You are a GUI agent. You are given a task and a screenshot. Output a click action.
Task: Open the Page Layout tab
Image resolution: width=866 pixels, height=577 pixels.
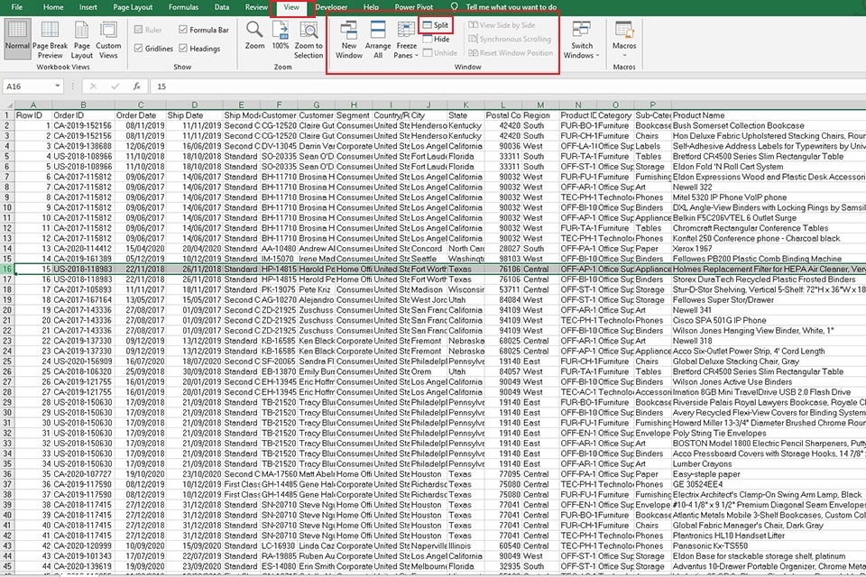133,7
